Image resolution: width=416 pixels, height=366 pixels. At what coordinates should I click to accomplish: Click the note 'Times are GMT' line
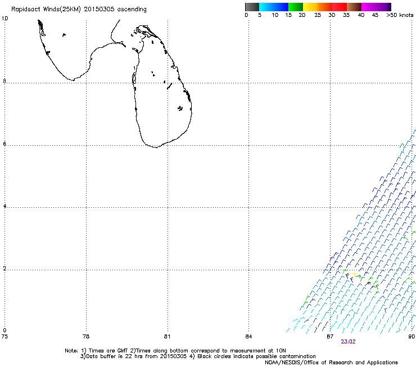[175, 351]
